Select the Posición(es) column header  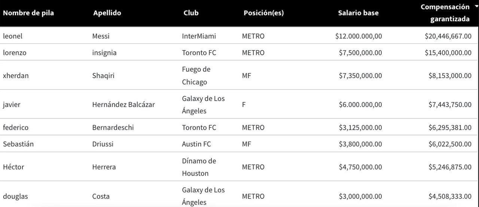pyautogui.click(x=263, y=13)
